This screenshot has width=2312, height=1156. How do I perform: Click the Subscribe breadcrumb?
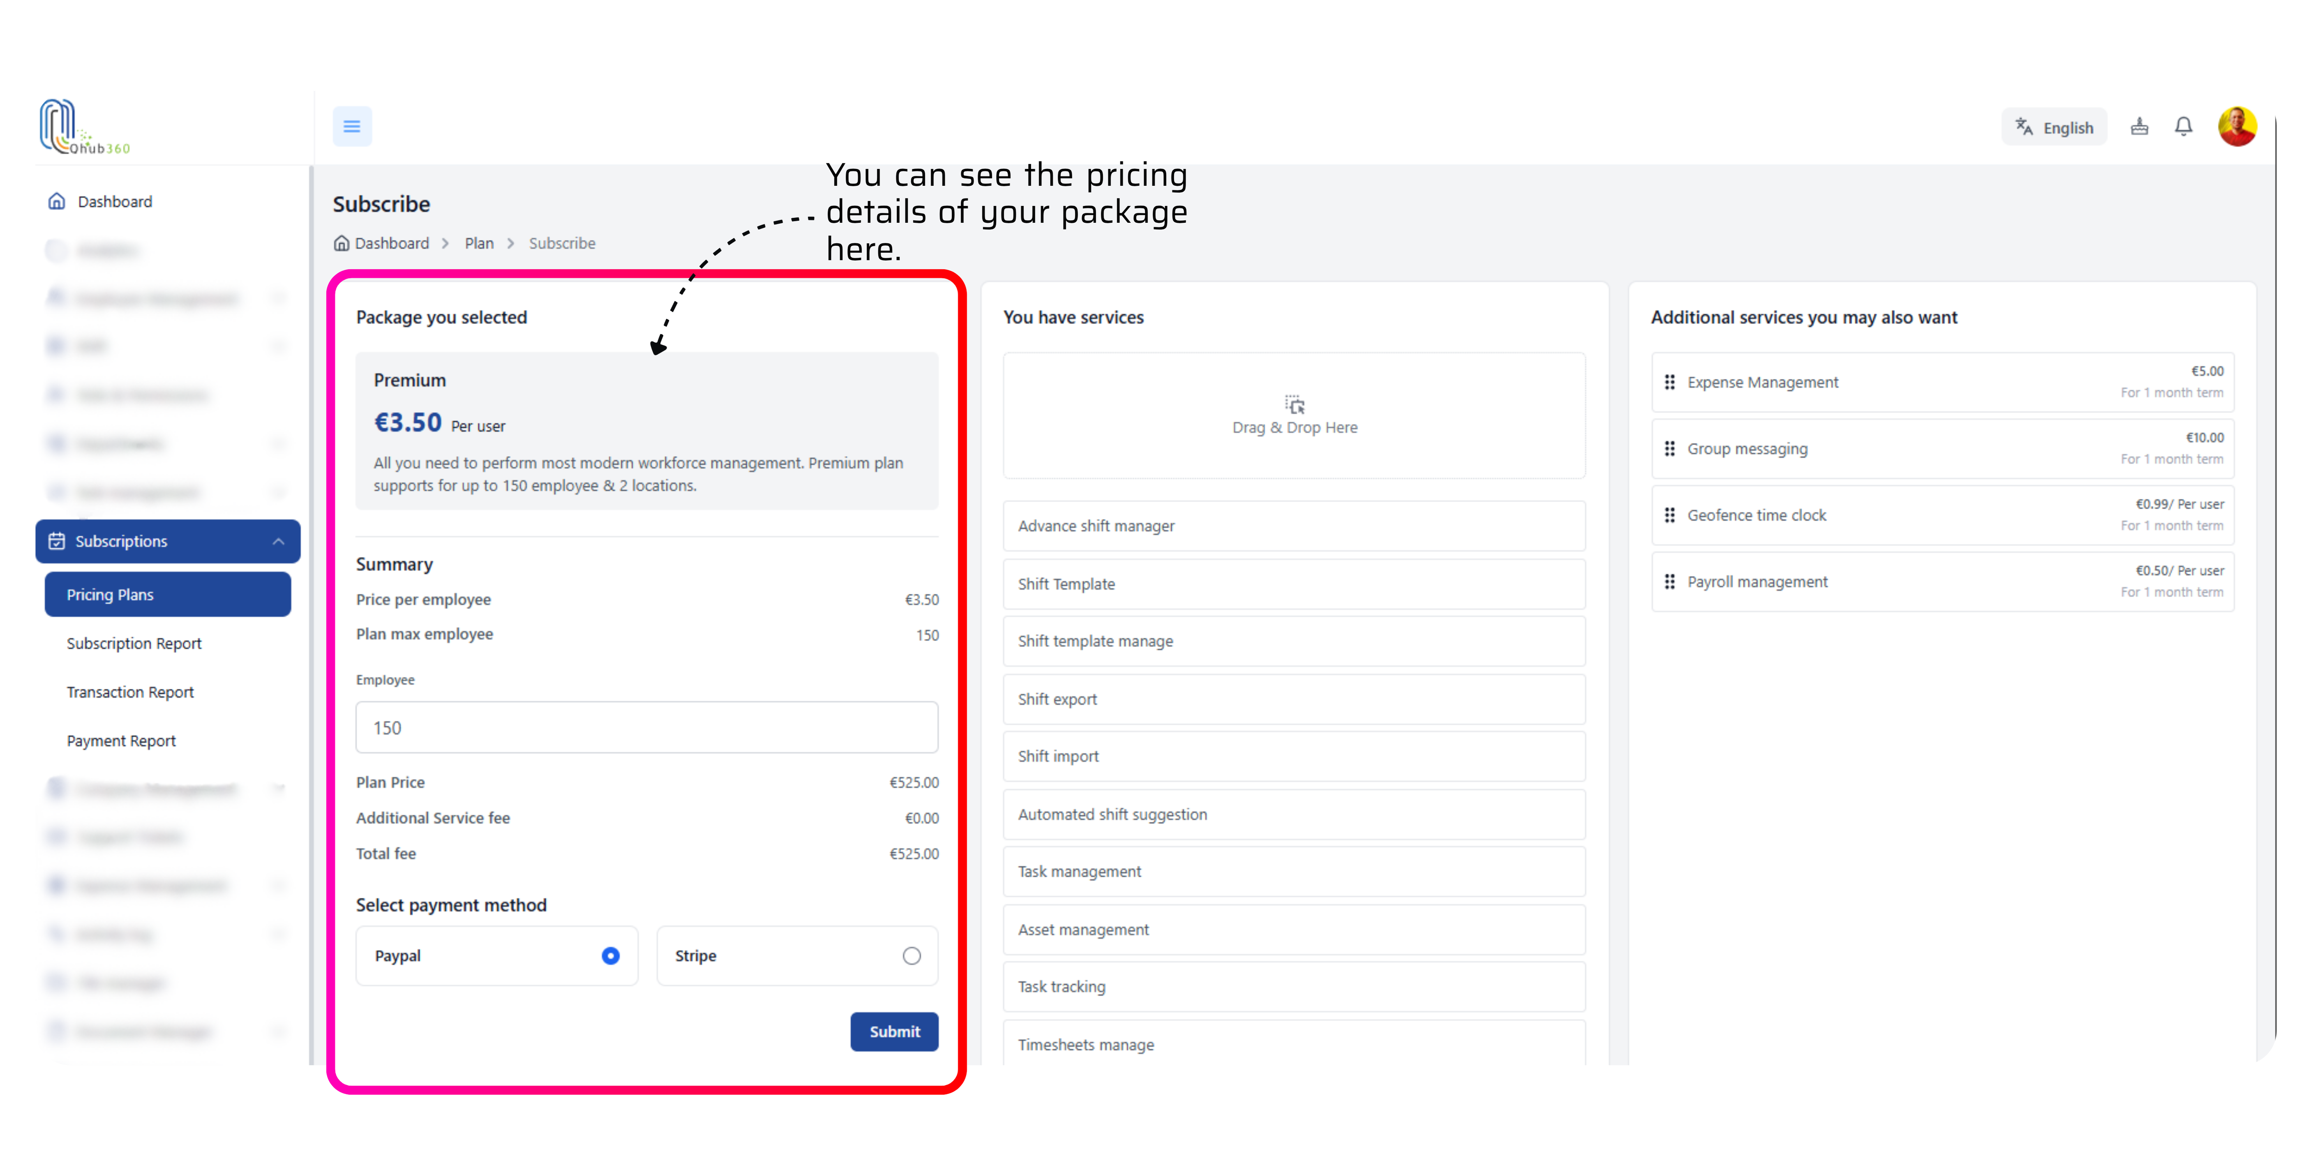(x=562, y=243)
